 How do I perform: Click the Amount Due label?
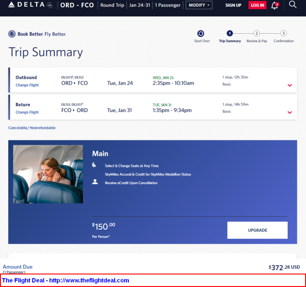pos(17,267)
